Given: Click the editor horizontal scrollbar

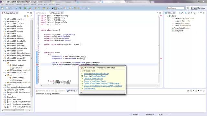Looking at the screenshot, I should pos(99,85).
